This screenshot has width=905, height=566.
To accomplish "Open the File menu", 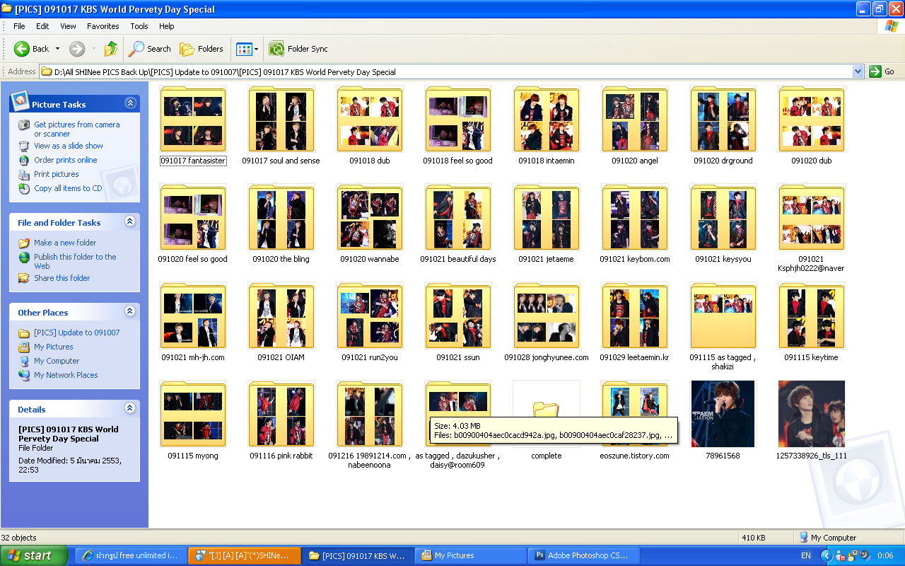I will point(19,26).
